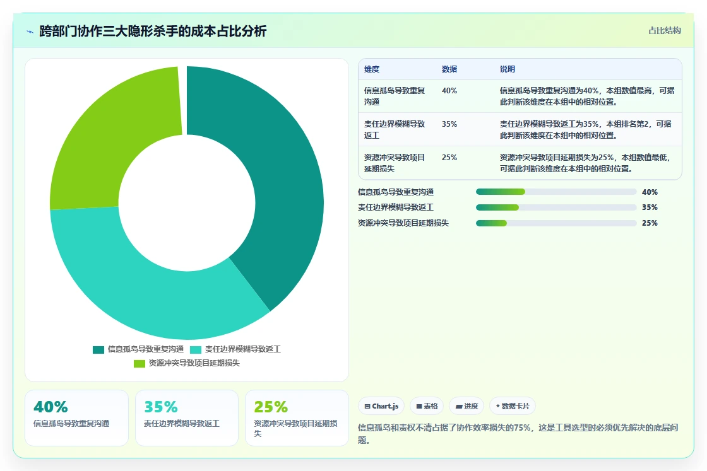The image size is (707, 471).
Task: Click summary text about 协作效率损失的75%
Action: point(518,434)
